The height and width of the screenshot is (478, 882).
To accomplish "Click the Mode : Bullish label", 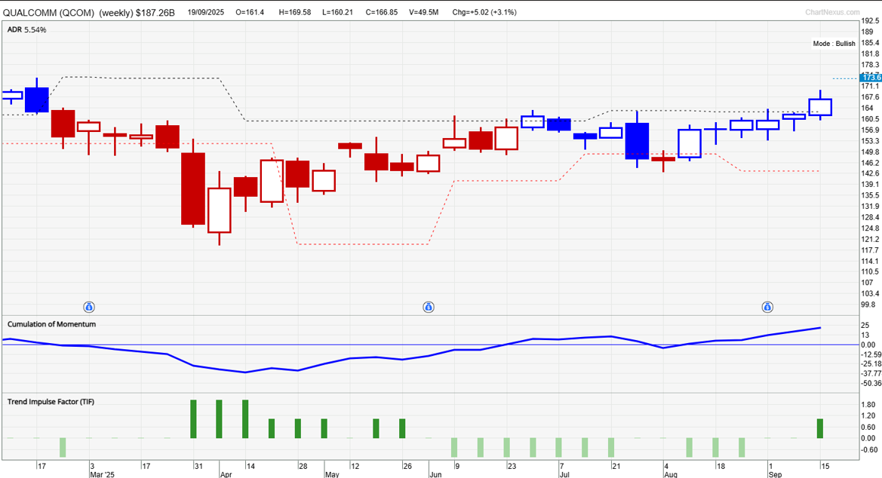I will (834, 44).
